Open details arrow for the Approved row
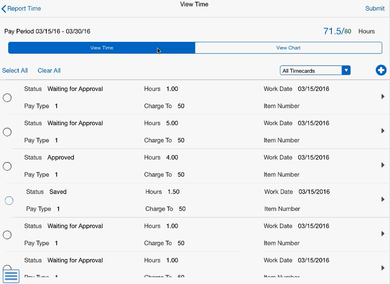This screenshot has width=390, height=284. coord(382,165)
